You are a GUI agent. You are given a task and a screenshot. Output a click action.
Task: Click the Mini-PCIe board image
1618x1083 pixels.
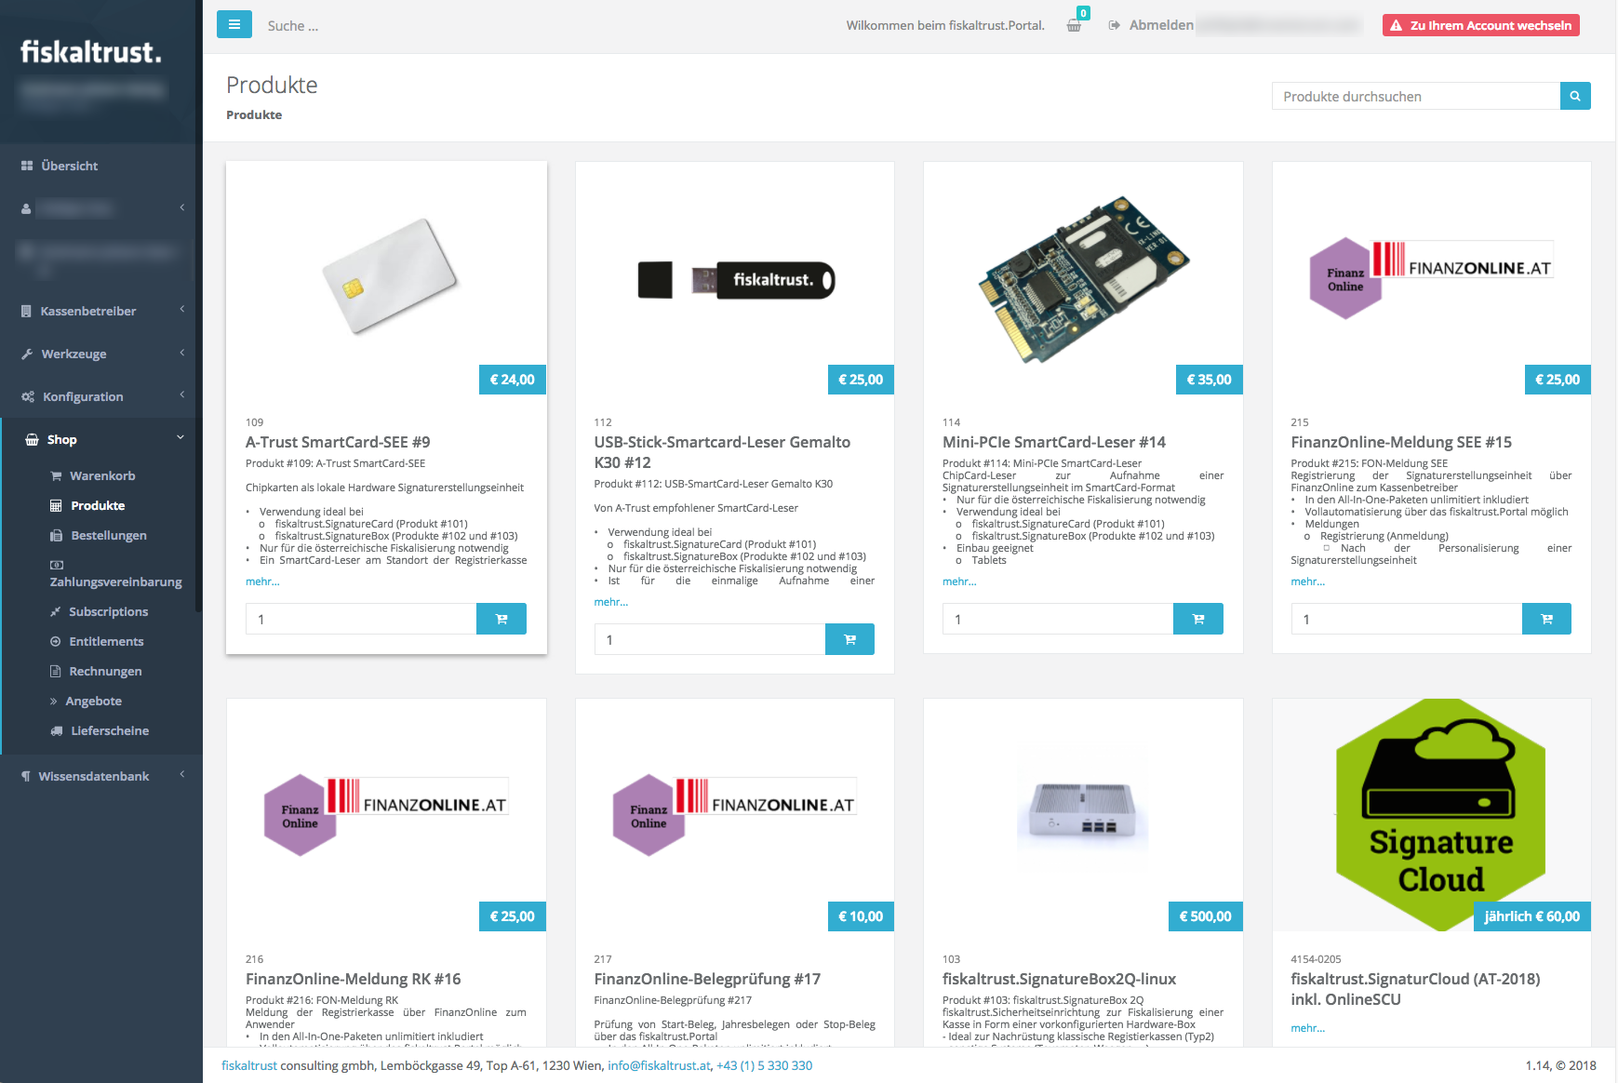(1083, 279)
